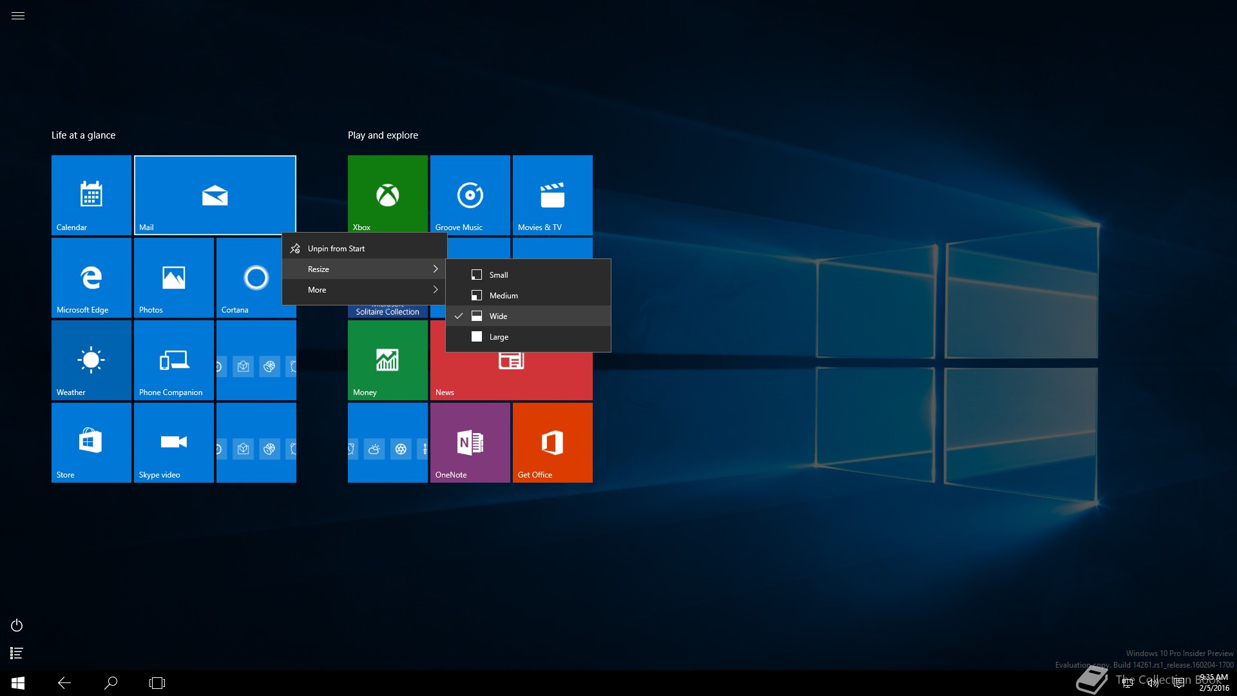1237x696 pixels.
Task: Open Groove Music tile
Action: pyautogui.click(x=470, y=195)
